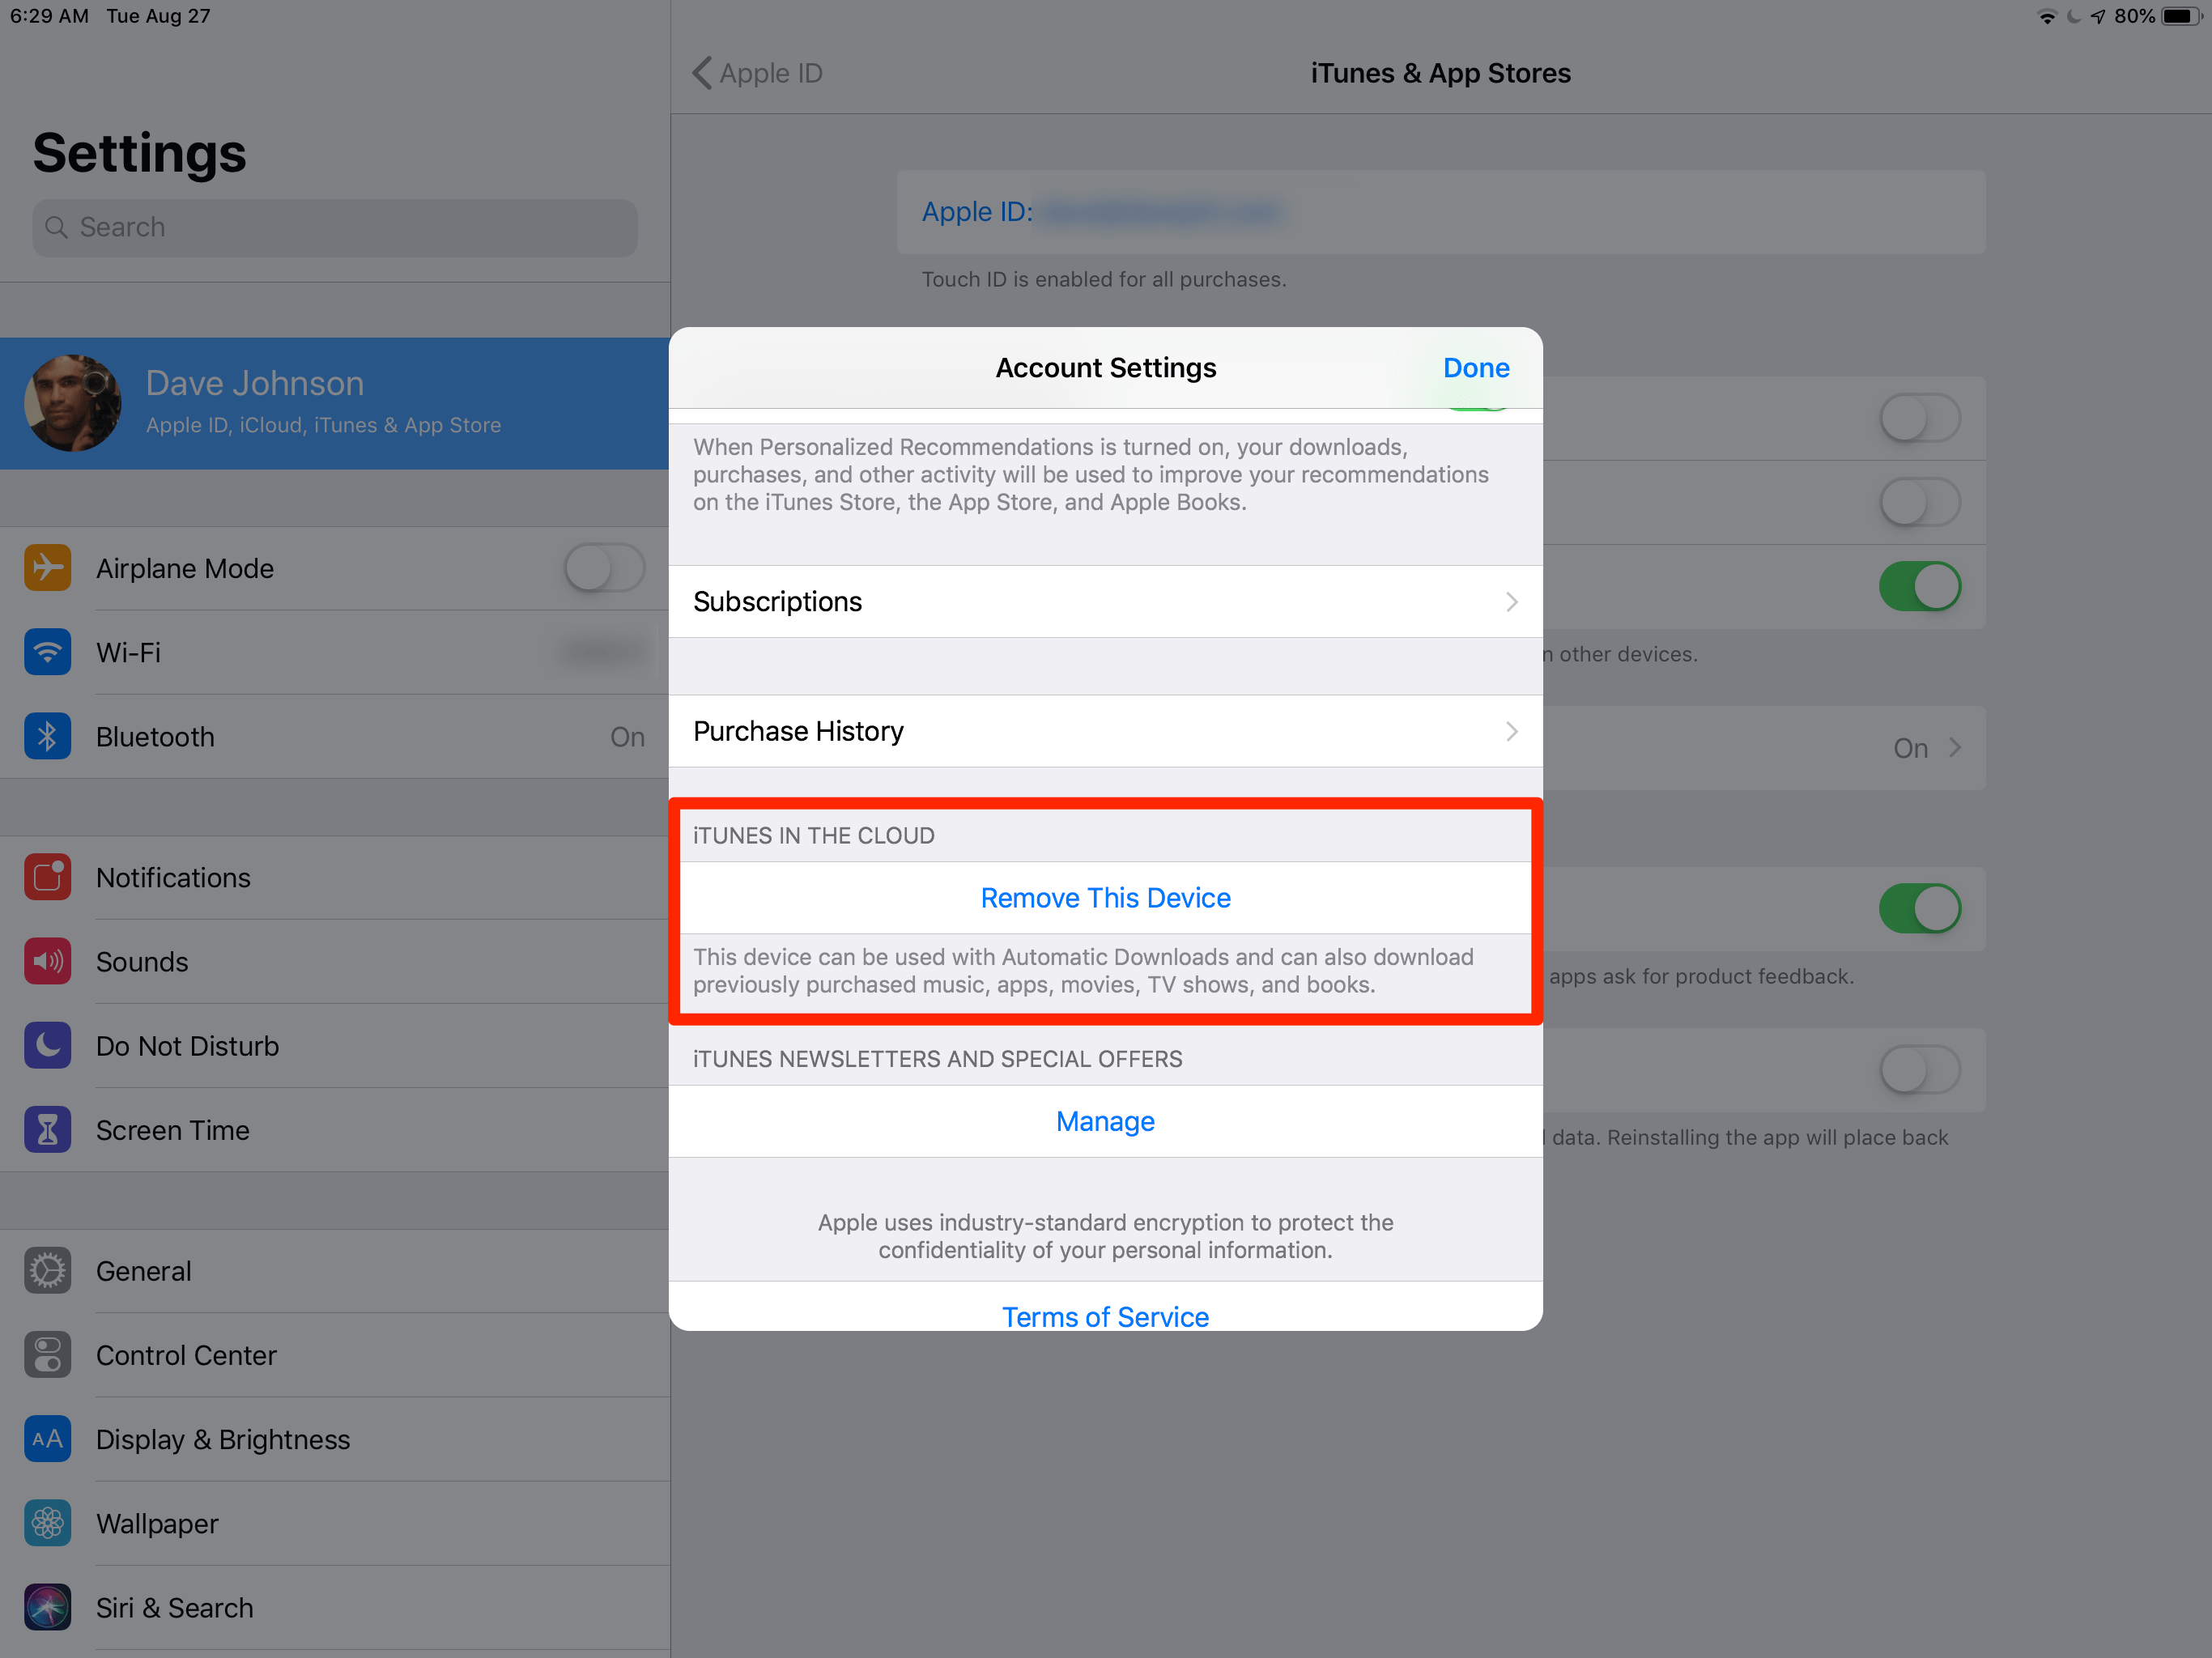Tap Done in Account Settings

pos(1476,368)
